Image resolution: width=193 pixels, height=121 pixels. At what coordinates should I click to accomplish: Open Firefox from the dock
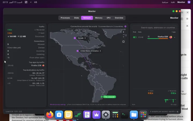coord(50,115)
